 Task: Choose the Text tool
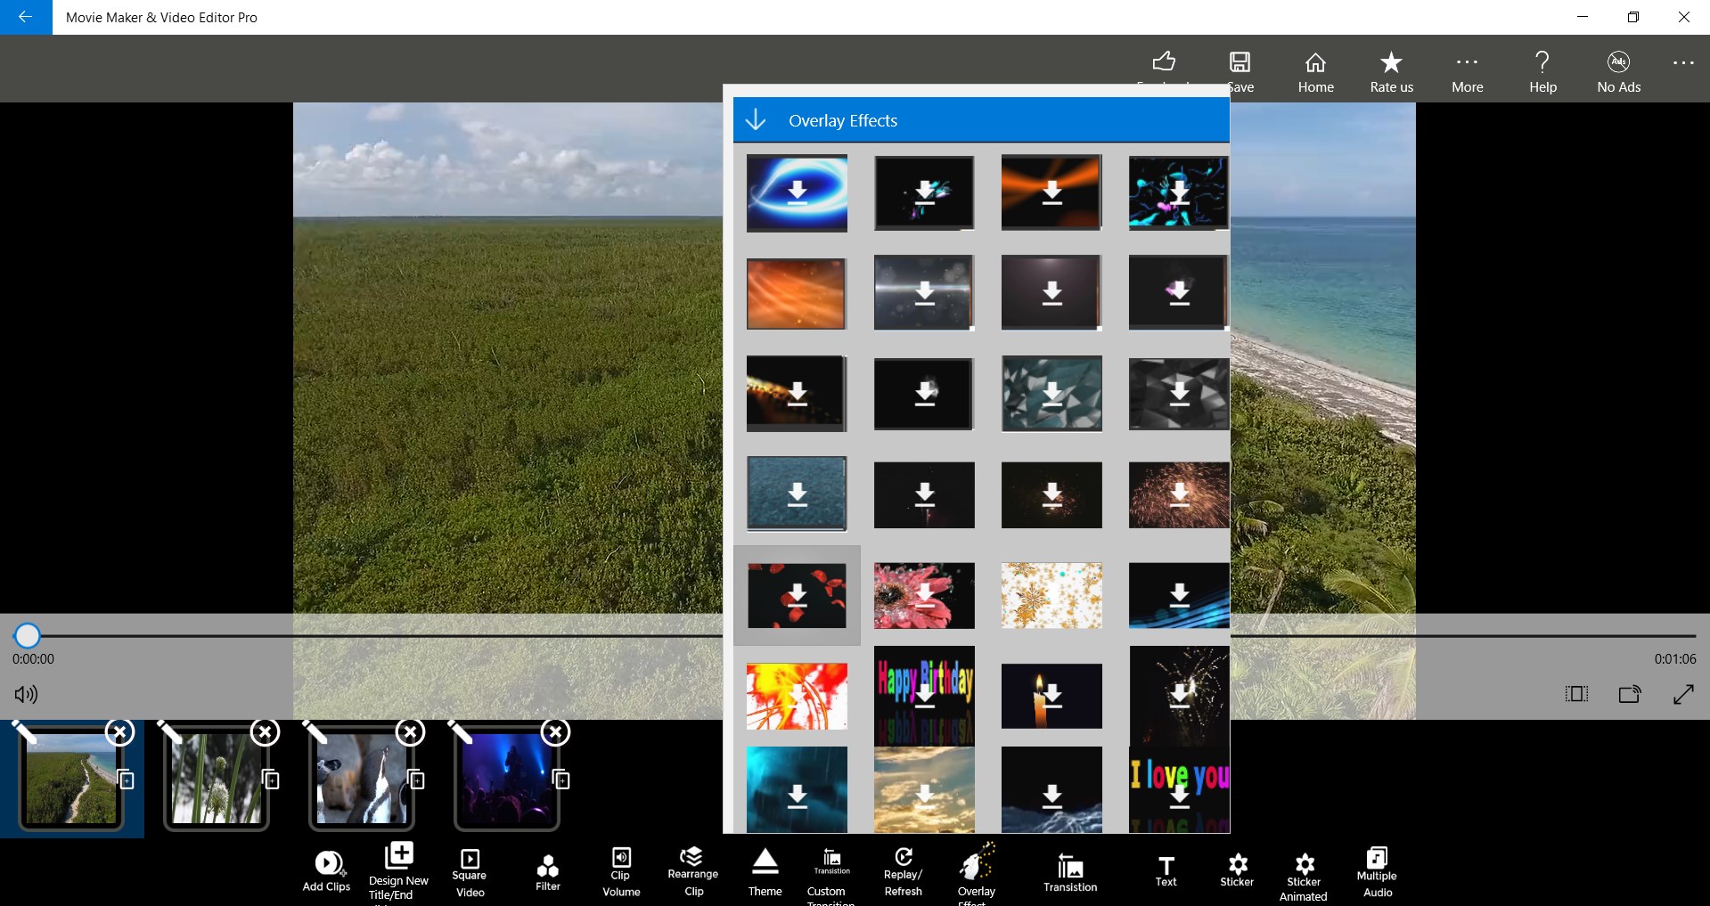tap(1166, 870)
